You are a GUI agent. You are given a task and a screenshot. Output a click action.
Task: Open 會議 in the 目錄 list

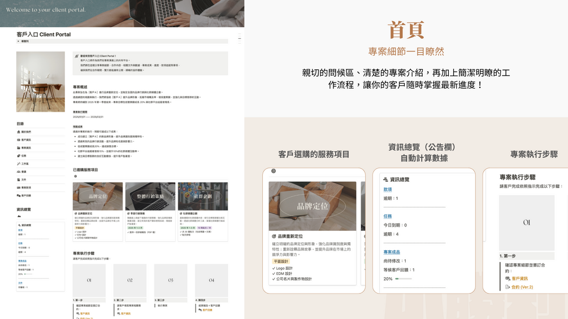21,172
